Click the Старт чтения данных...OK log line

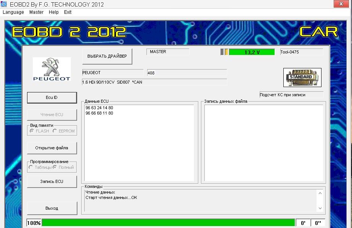(111, 198)
